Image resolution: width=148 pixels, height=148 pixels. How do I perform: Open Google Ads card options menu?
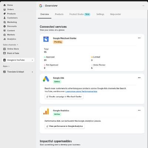139,78
